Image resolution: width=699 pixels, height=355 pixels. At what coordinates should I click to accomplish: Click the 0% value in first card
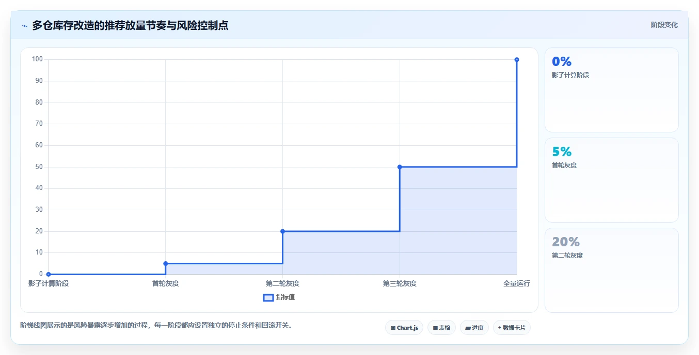tap(562, 61)
